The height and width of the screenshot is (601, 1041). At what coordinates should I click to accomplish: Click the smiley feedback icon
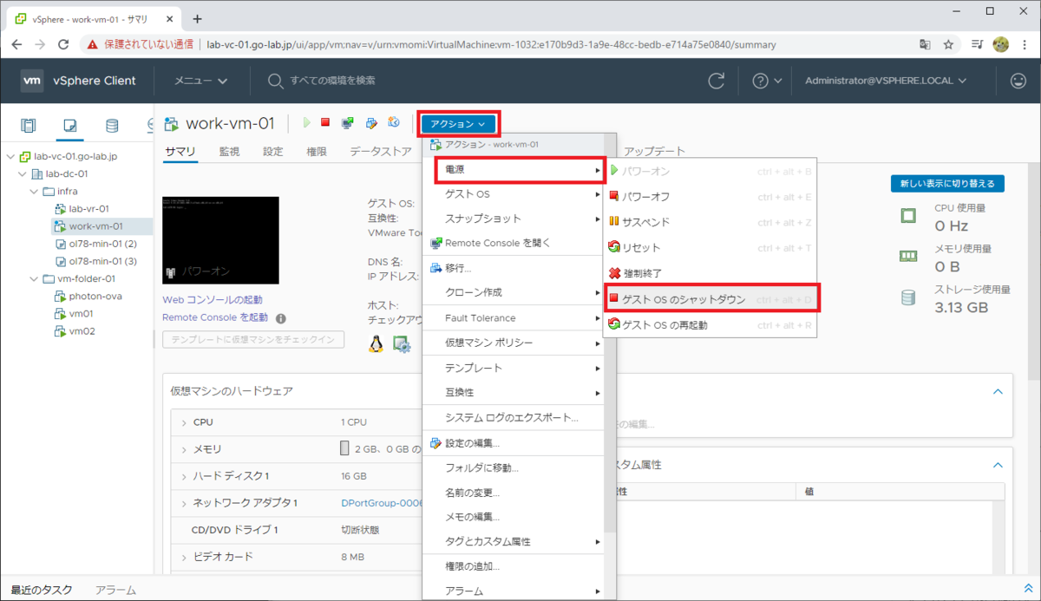coord(1018,81)
